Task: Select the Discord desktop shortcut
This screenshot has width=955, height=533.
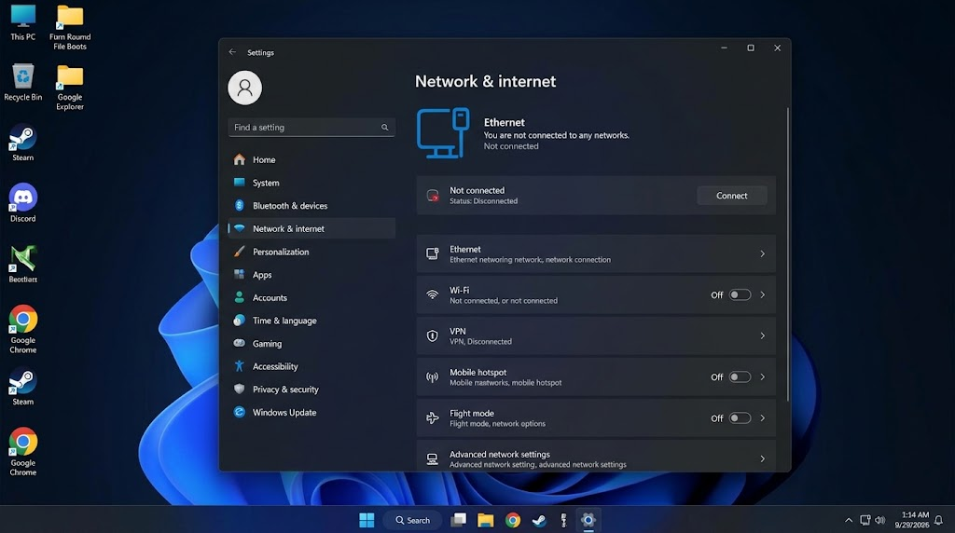Action: (x=23, y=202)
